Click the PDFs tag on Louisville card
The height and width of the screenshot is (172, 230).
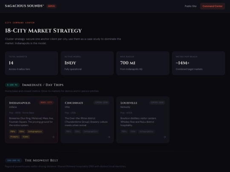124,132
